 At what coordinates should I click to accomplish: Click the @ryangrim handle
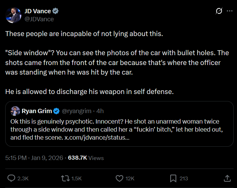(76, 111)
